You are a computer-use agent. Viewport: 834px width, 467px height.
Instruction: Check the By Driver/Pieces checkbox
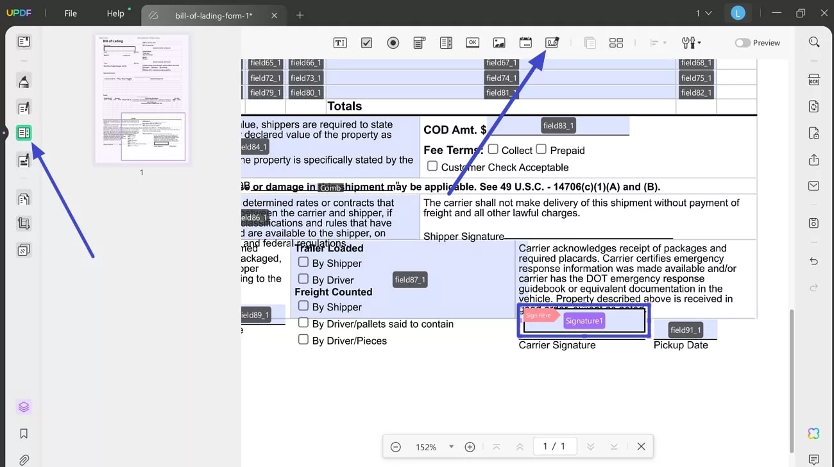point(303,340)
